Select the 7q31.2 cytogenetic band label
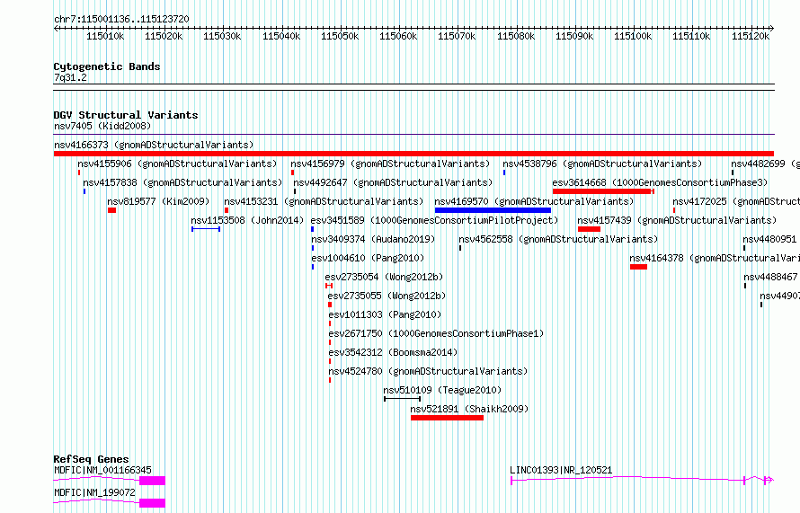Image resolution: width=800 pixels, height=513 pixels. 70,77
